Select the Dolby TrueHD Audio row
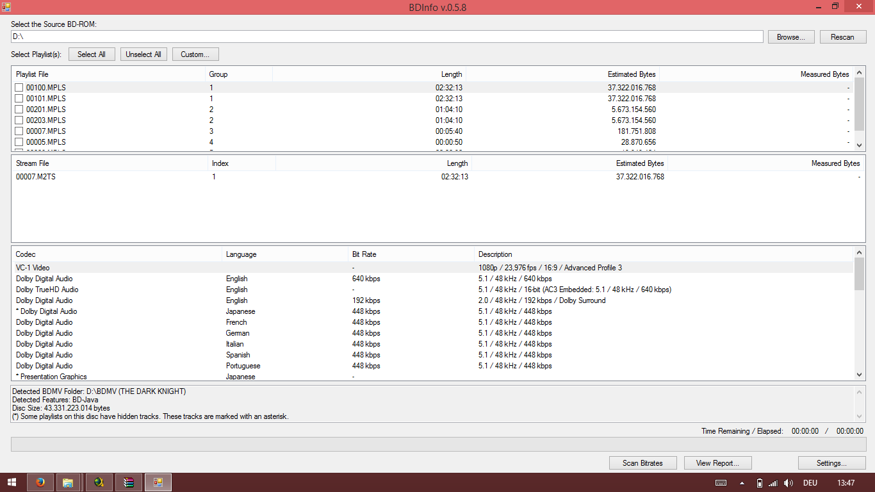This screenshot has height=492, width=875. pos(433,290)
